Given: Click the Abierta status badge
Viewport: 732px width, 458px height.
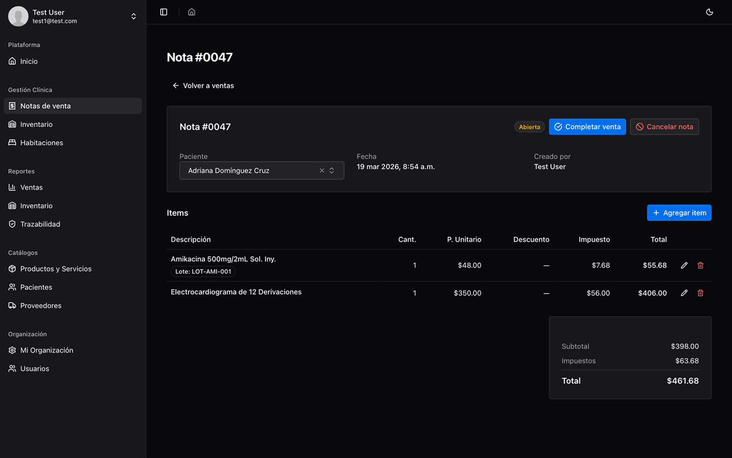Looking at the screenshot, I should [529, 127].
